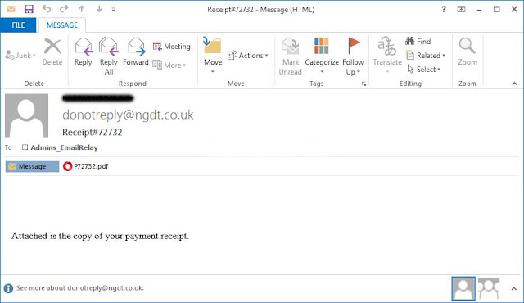Screen dimensions: 524x303
Task: Open the Categorize color menu
Action: click(x=322, y=56)
